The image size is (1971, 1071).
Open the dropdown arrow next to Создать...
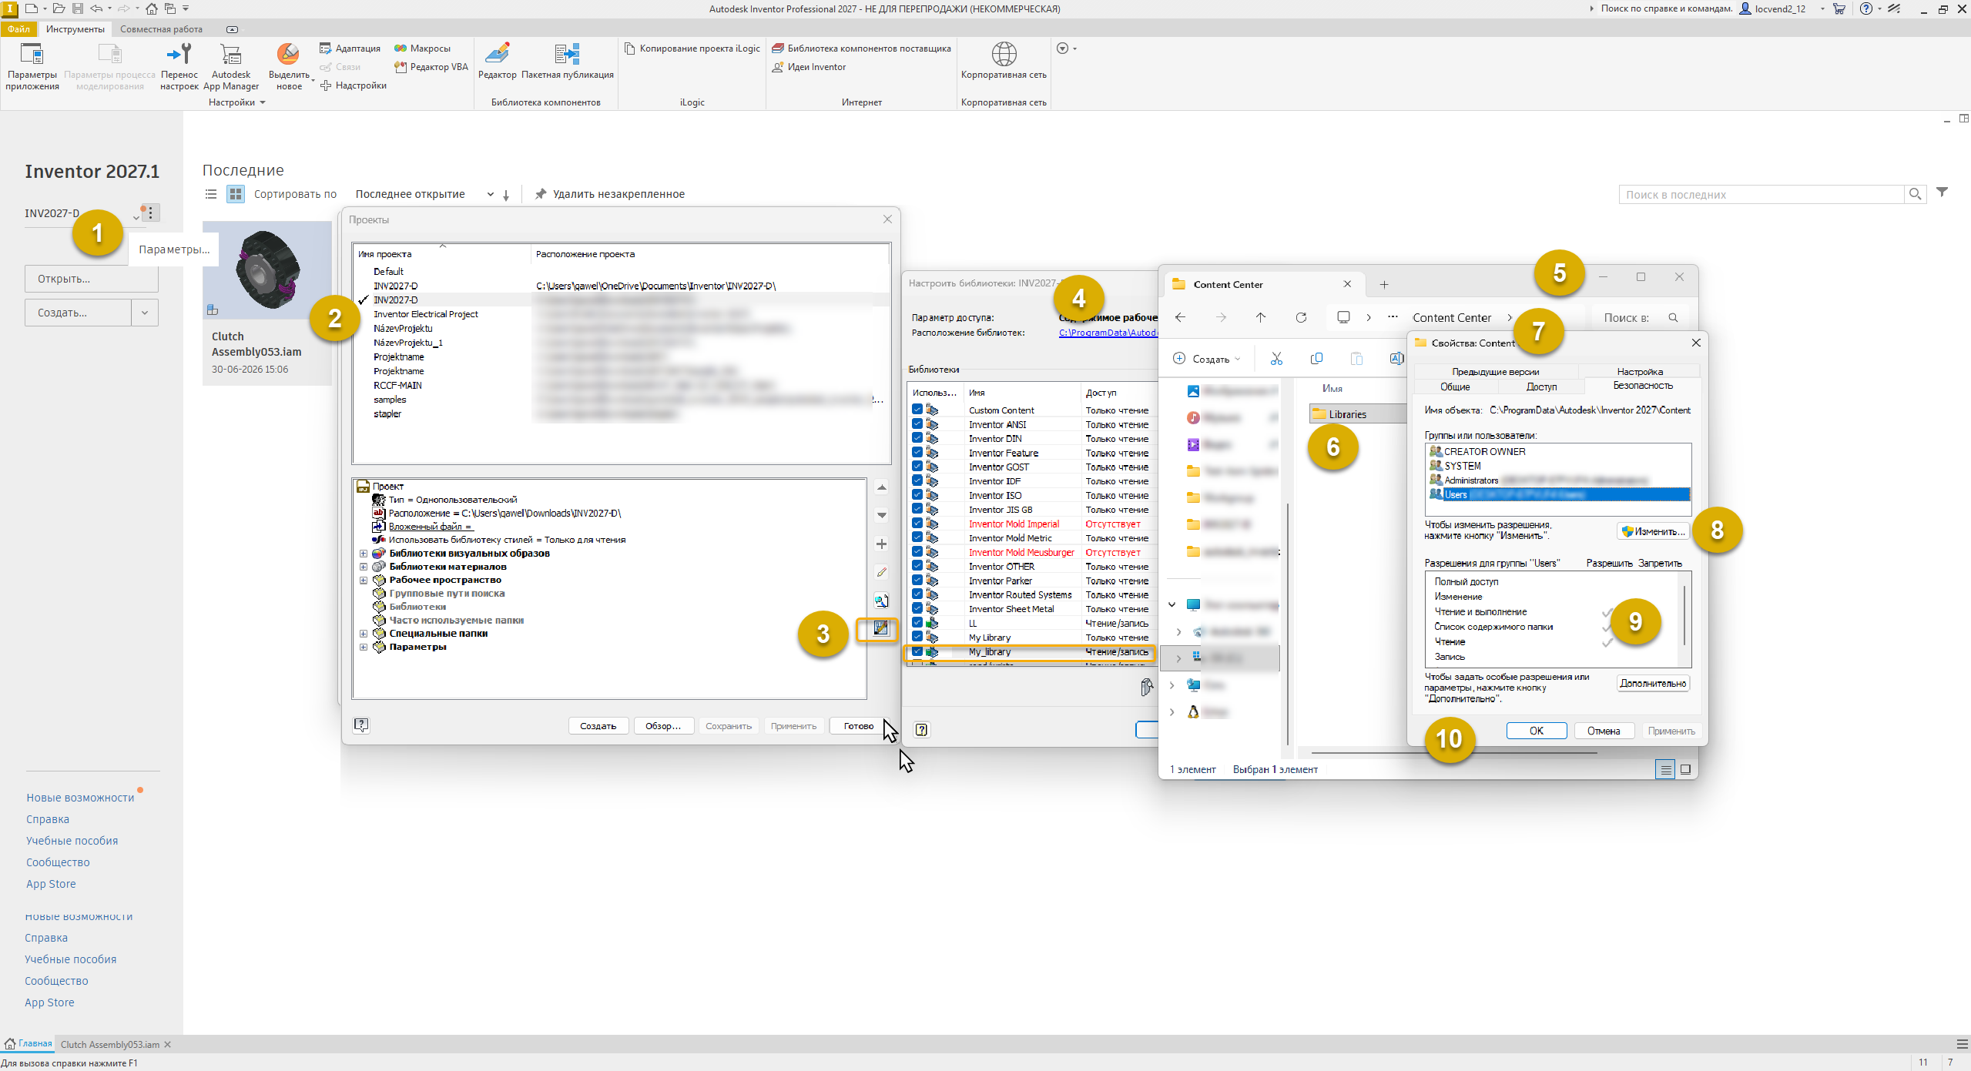click(x=145, y=313)
